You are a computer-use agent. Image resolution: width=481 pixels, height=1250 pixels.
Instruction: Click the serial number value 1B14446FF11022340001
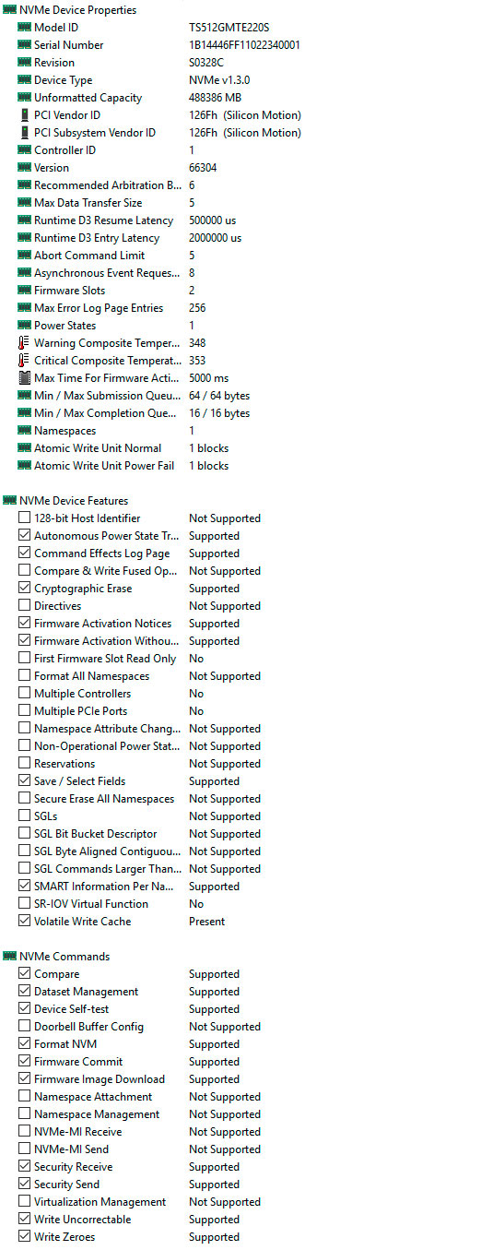point(244,45)
